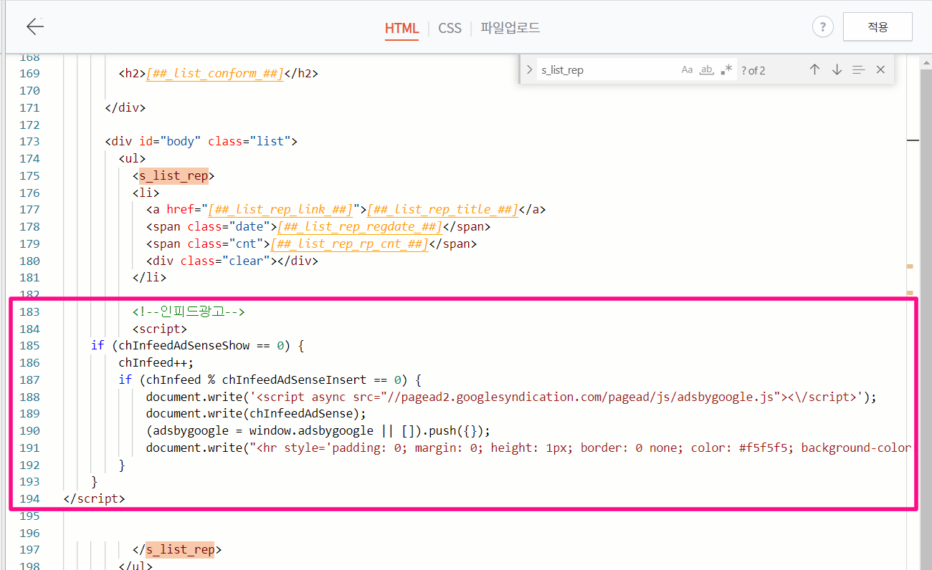This screenshot has width=932, height=570.
Task: Click the div id="body" line
Action: 201,142
